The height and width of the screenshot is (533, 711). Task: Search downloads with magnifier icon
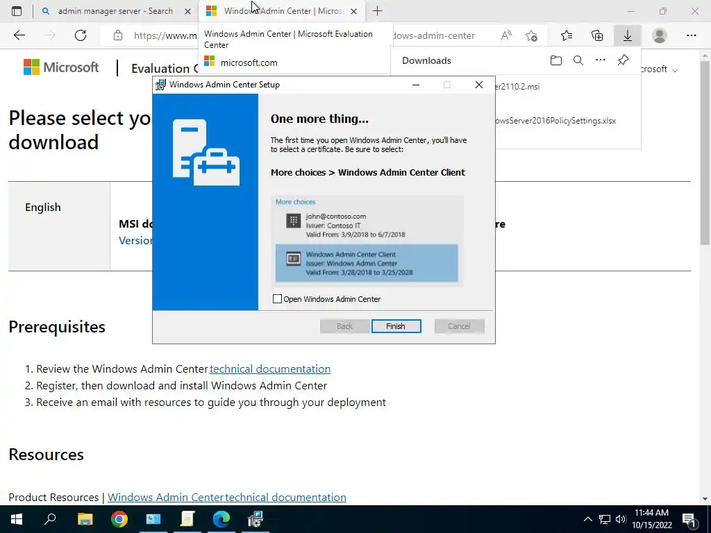pyautogui.click(x=578, y=60)
